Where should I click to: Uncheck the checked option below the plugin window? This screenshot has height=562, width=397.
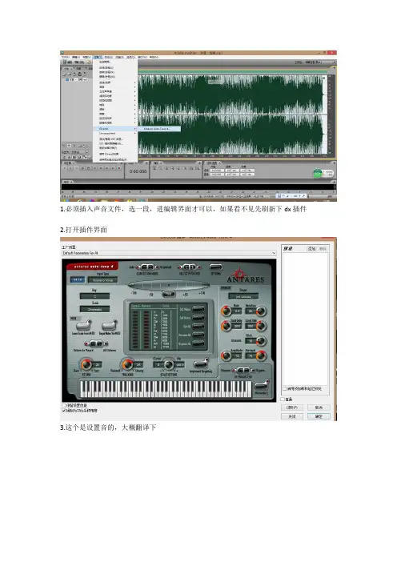click(x=64, y=411)
